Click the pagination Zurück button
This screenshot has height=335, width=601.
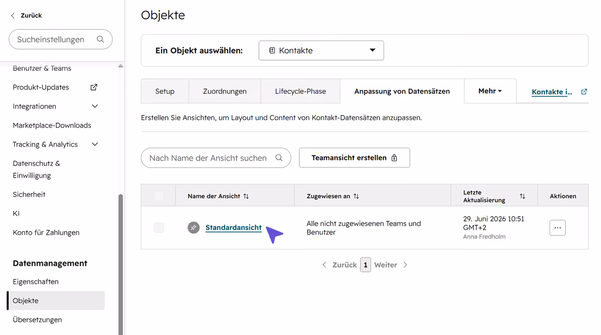[340, 265]
